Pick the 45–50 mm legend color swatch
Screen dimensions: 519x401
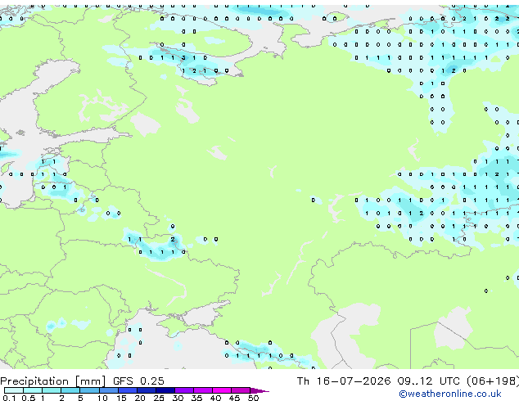coord(241,390)
